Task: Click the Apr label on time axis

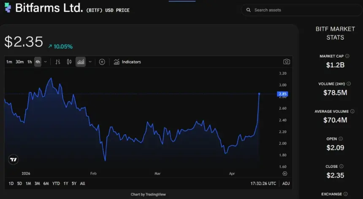Action: 232,174
